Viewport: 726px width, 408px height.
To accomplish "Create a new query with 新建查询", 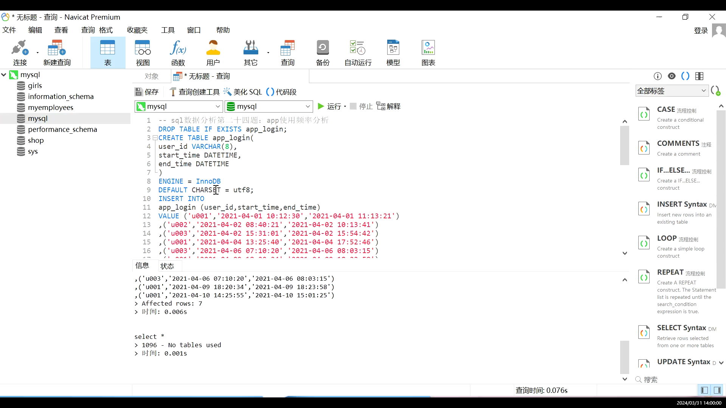I will click(x=56, y=52).
